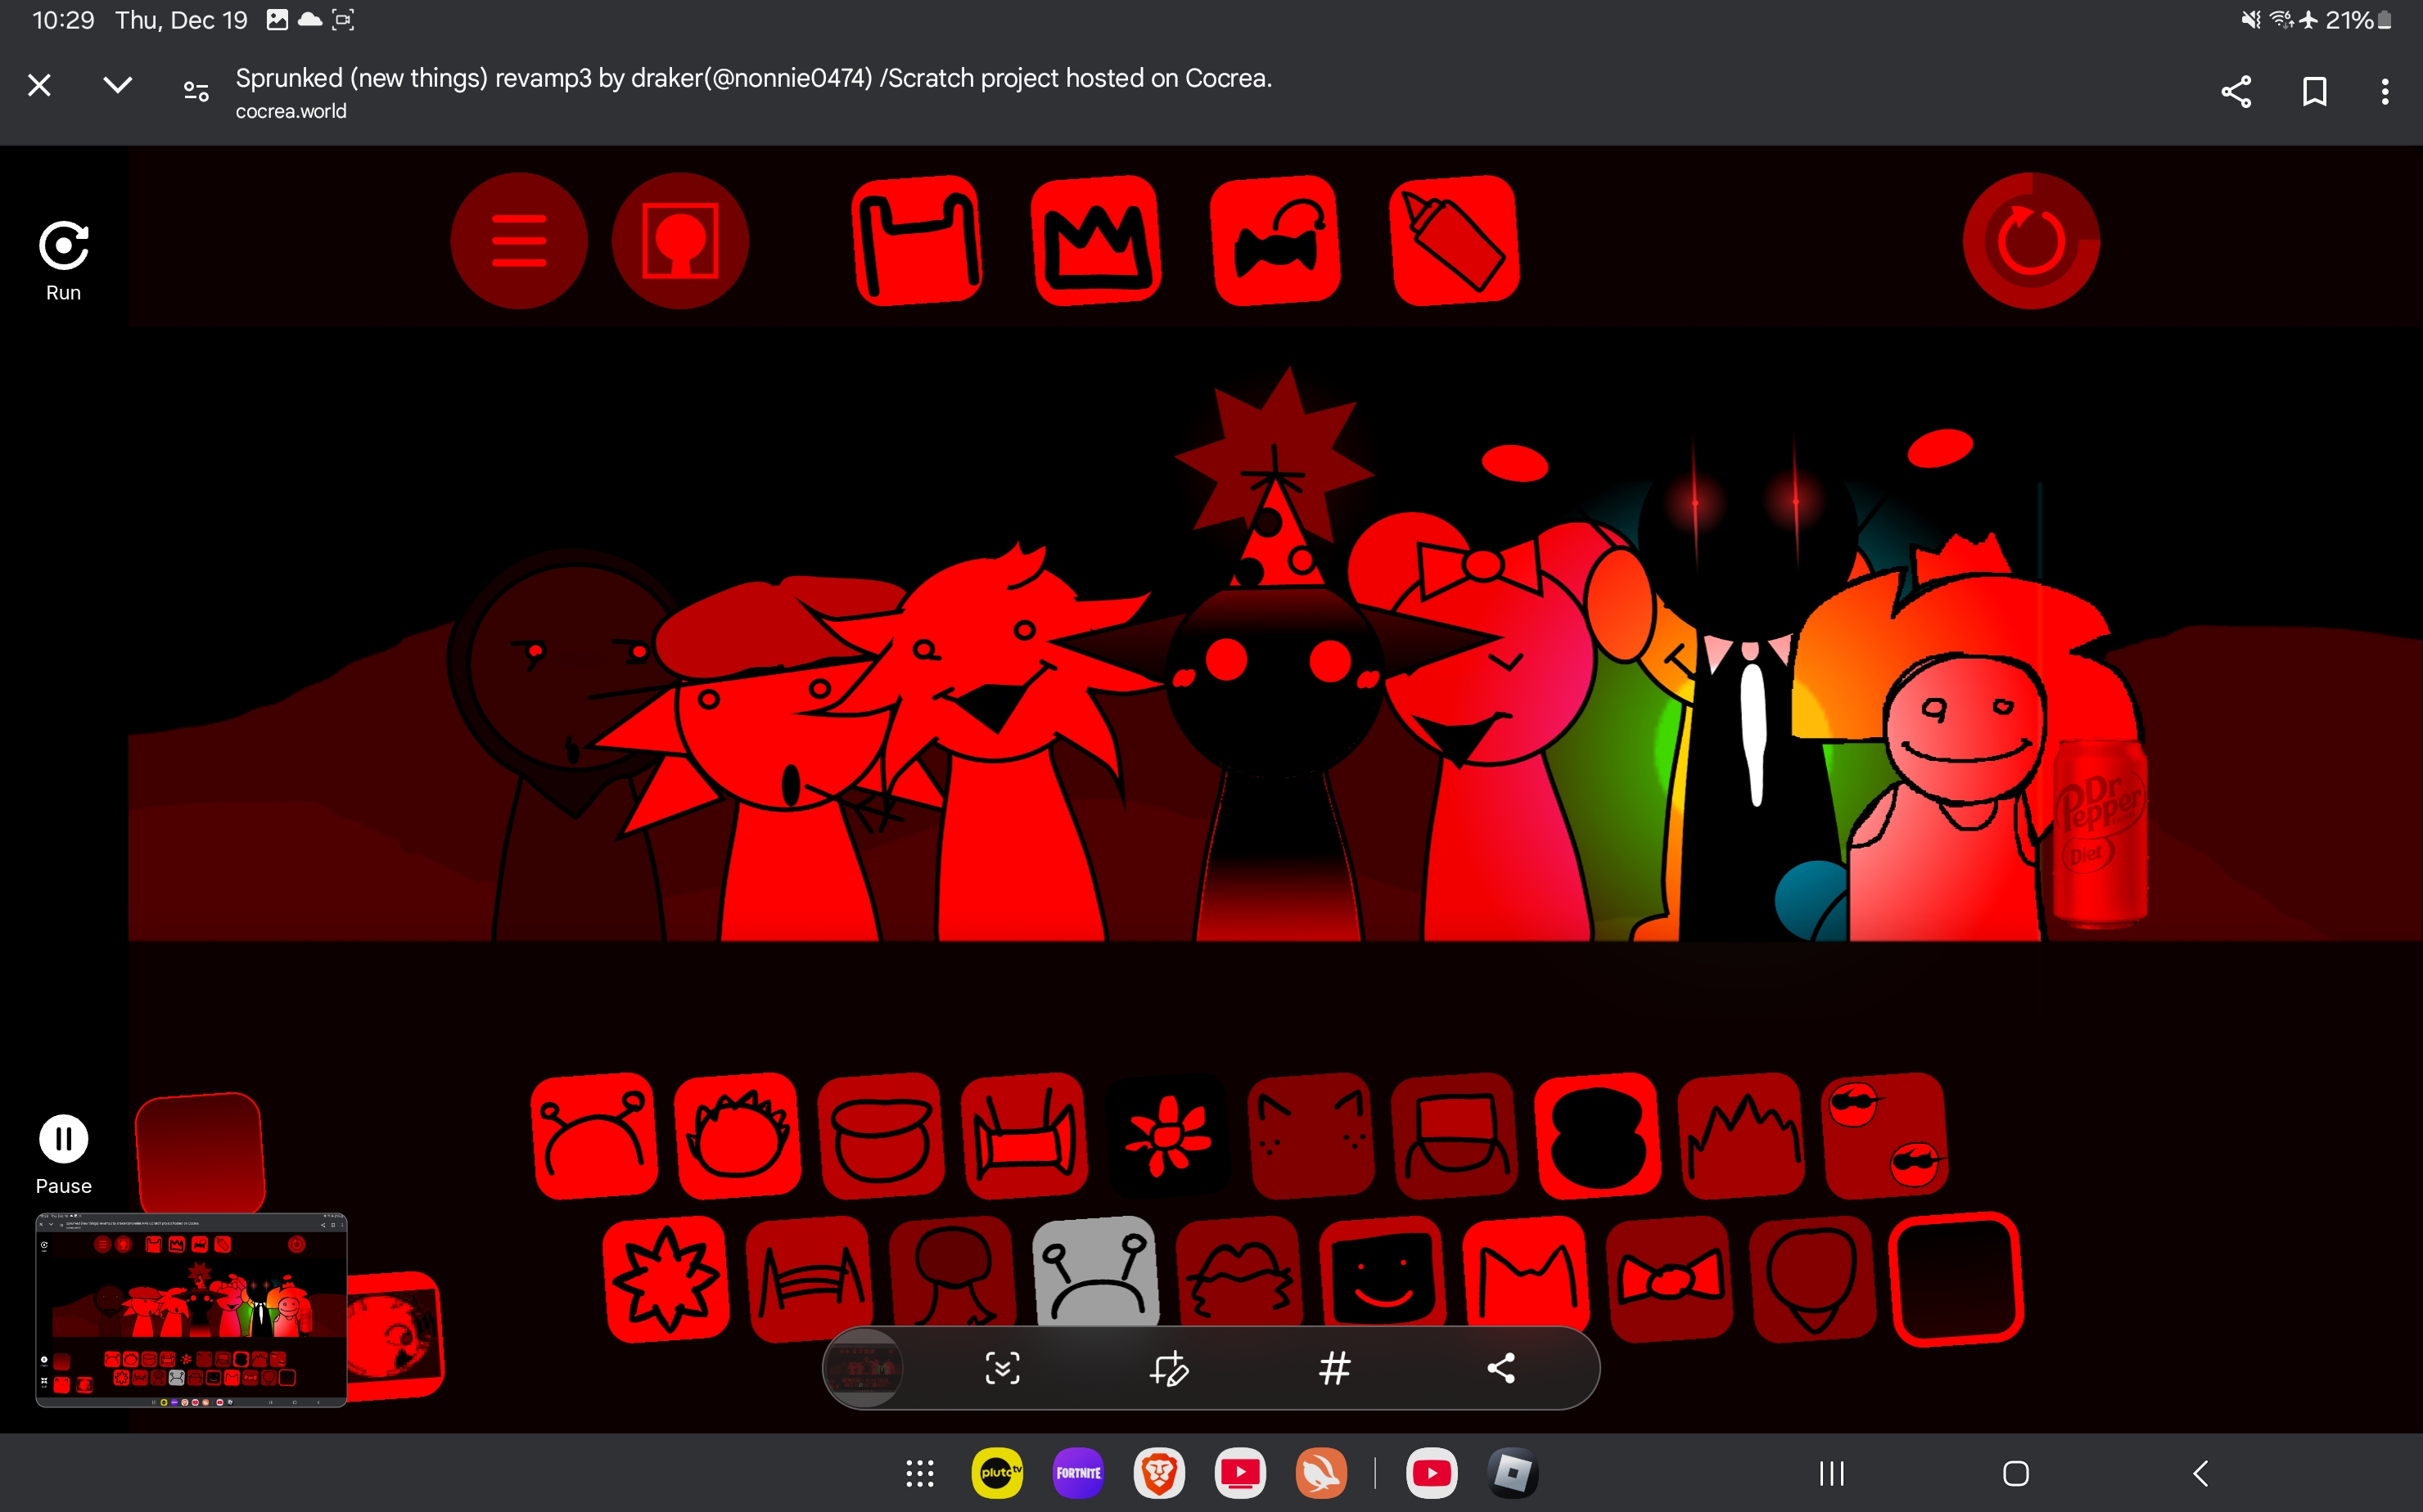Open the app drawer grid icon
2423x1512 pixels.
click(x=919, y=1473)
